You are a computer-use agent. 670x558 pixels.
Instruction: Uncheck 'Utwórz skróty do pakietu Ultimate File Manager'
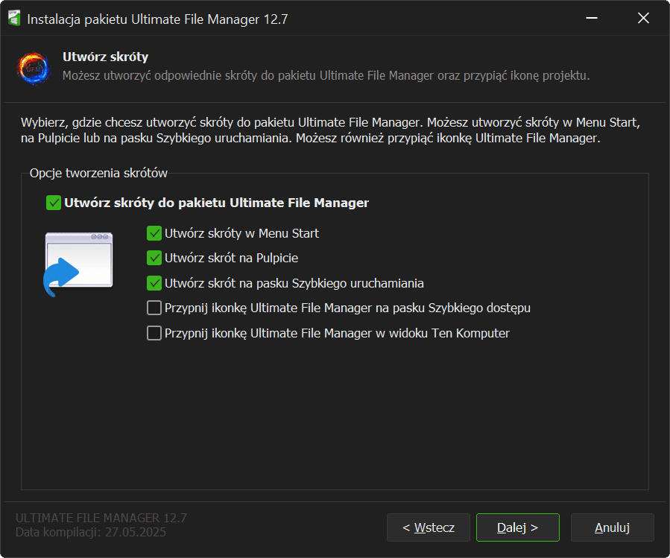[54, 203]
